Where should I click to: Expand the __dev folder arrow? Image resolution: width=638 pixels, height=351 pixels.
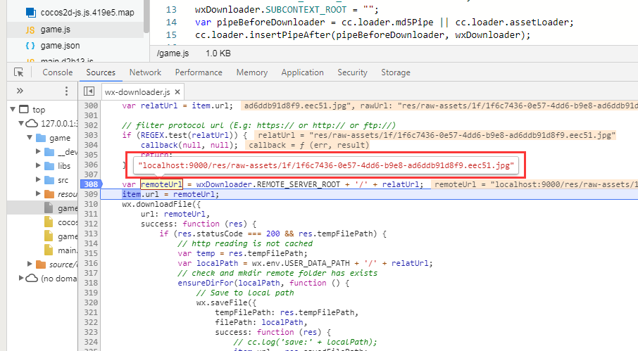click(x=38, y=151)
